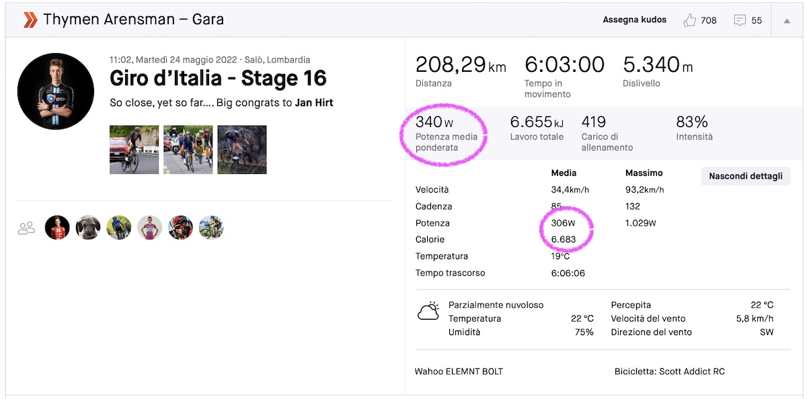Click the 6.683 calories value
This screenshot has height=399, width=807.
[563, 240]
